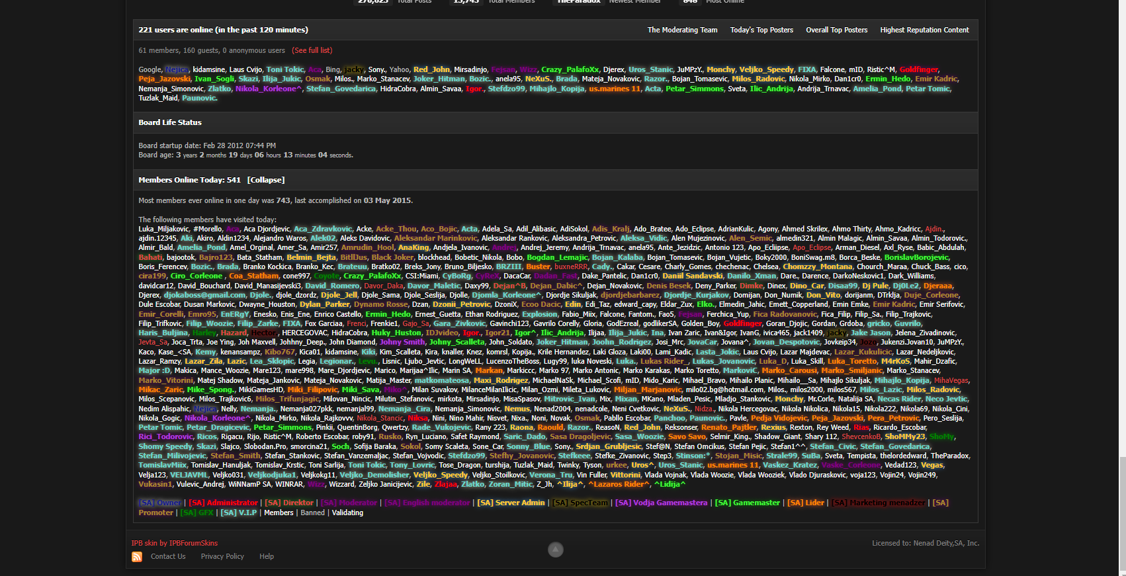Open Belmin_Bejta's profile
Screen dimensions: 1126x576
[x=311, y=257]
